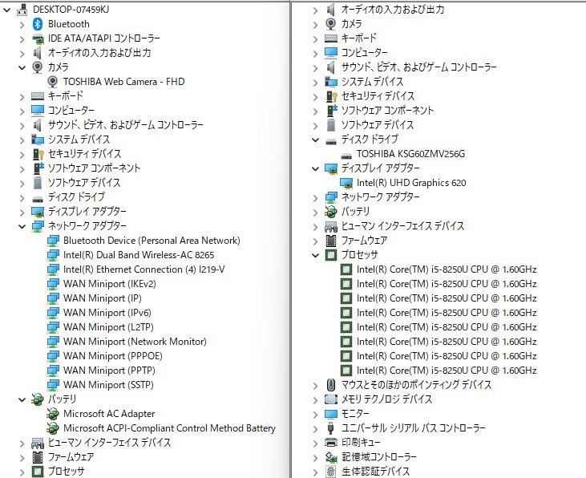Select the "Intel(R) Dual Band Wireless-AC 8265" label
586x478 pixels.
tap(139, 255)
